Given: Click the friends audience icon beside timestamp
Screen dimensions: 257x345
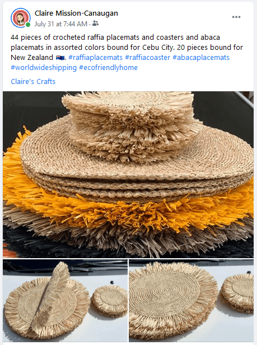Looking at the screenshot, I should tap(95, 24).
